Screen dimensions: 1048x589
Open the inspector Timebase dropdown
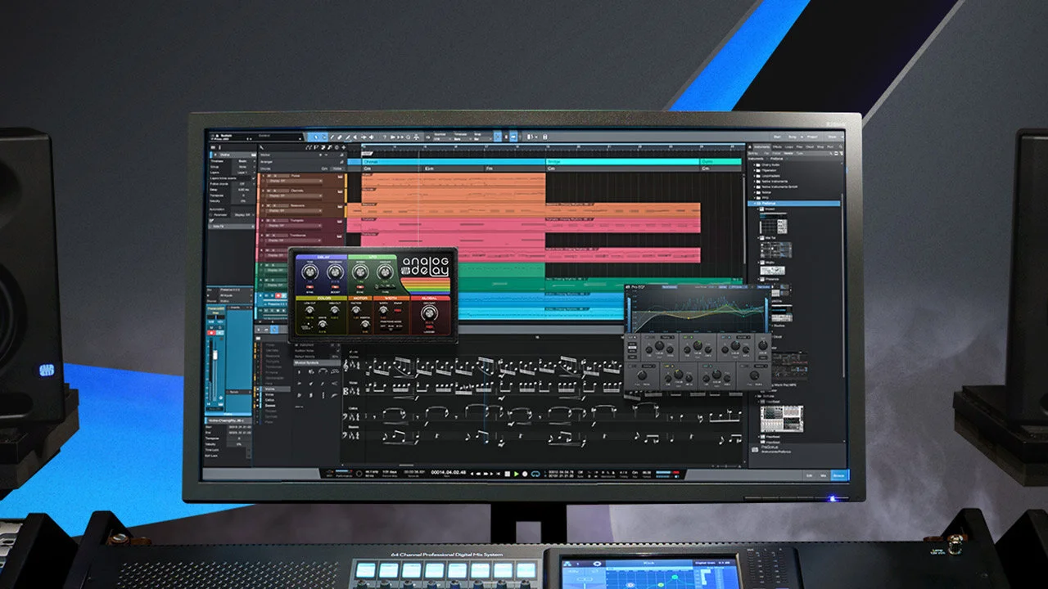[244, 161]
